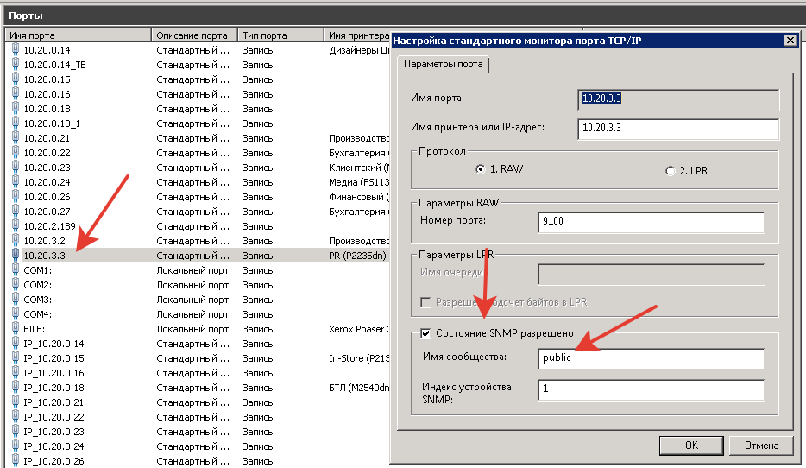Close the TCP/IP port monitor dialog

click(x=790, y=40)
